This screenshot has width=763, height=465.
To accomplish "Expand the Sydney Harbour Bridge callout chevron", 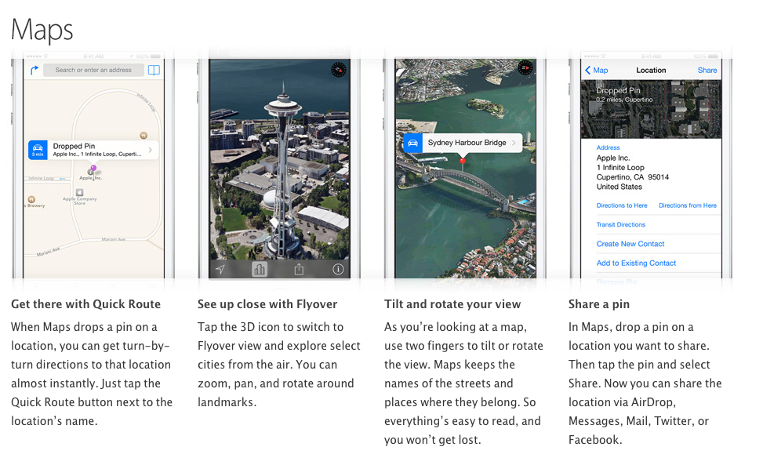I will pos(514,143).
